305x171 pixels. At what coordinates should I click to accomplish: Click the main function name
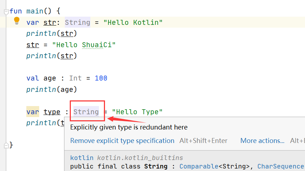(x=35, y=11)
